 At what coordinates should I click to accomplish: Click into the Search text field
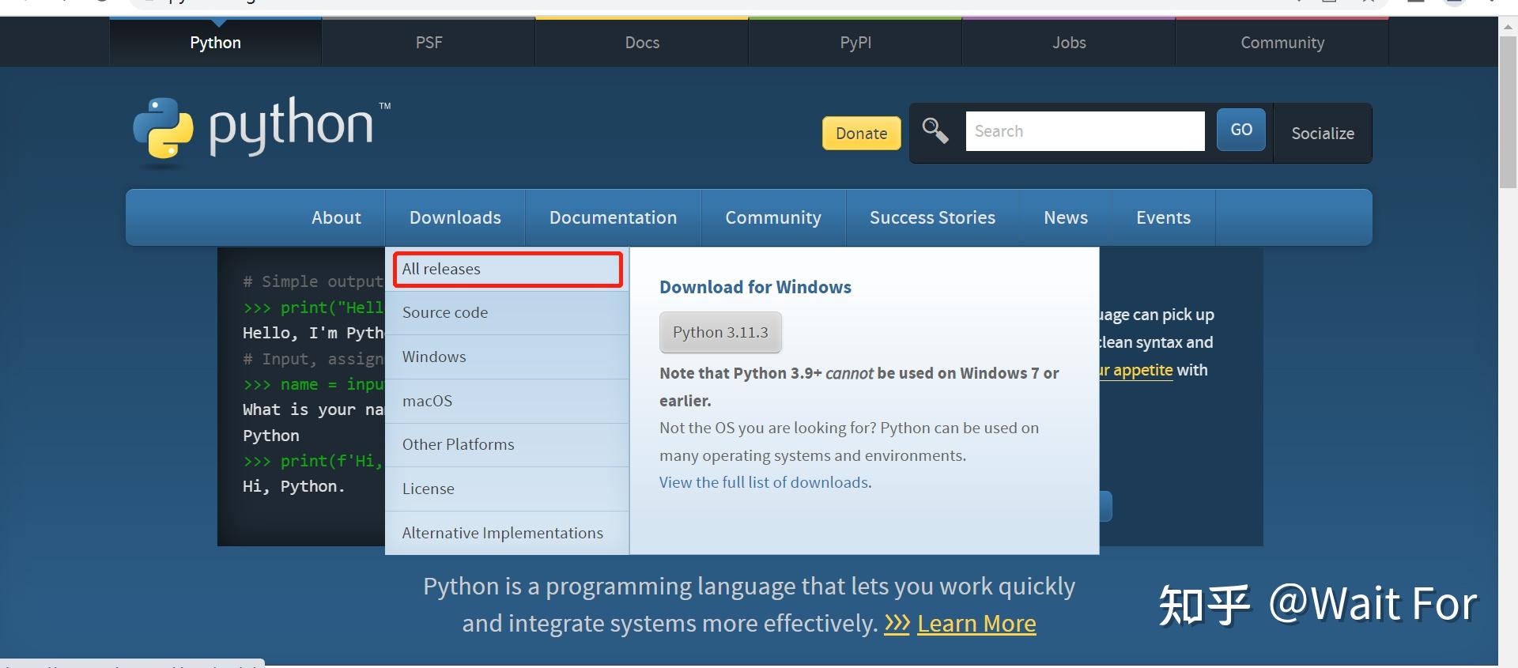click(1085, 131)
